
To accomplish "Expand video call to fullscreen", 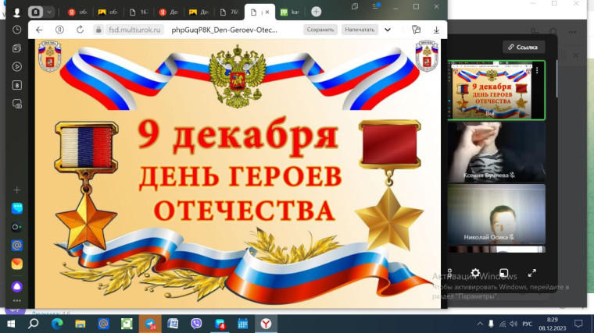I will (532, 273).
